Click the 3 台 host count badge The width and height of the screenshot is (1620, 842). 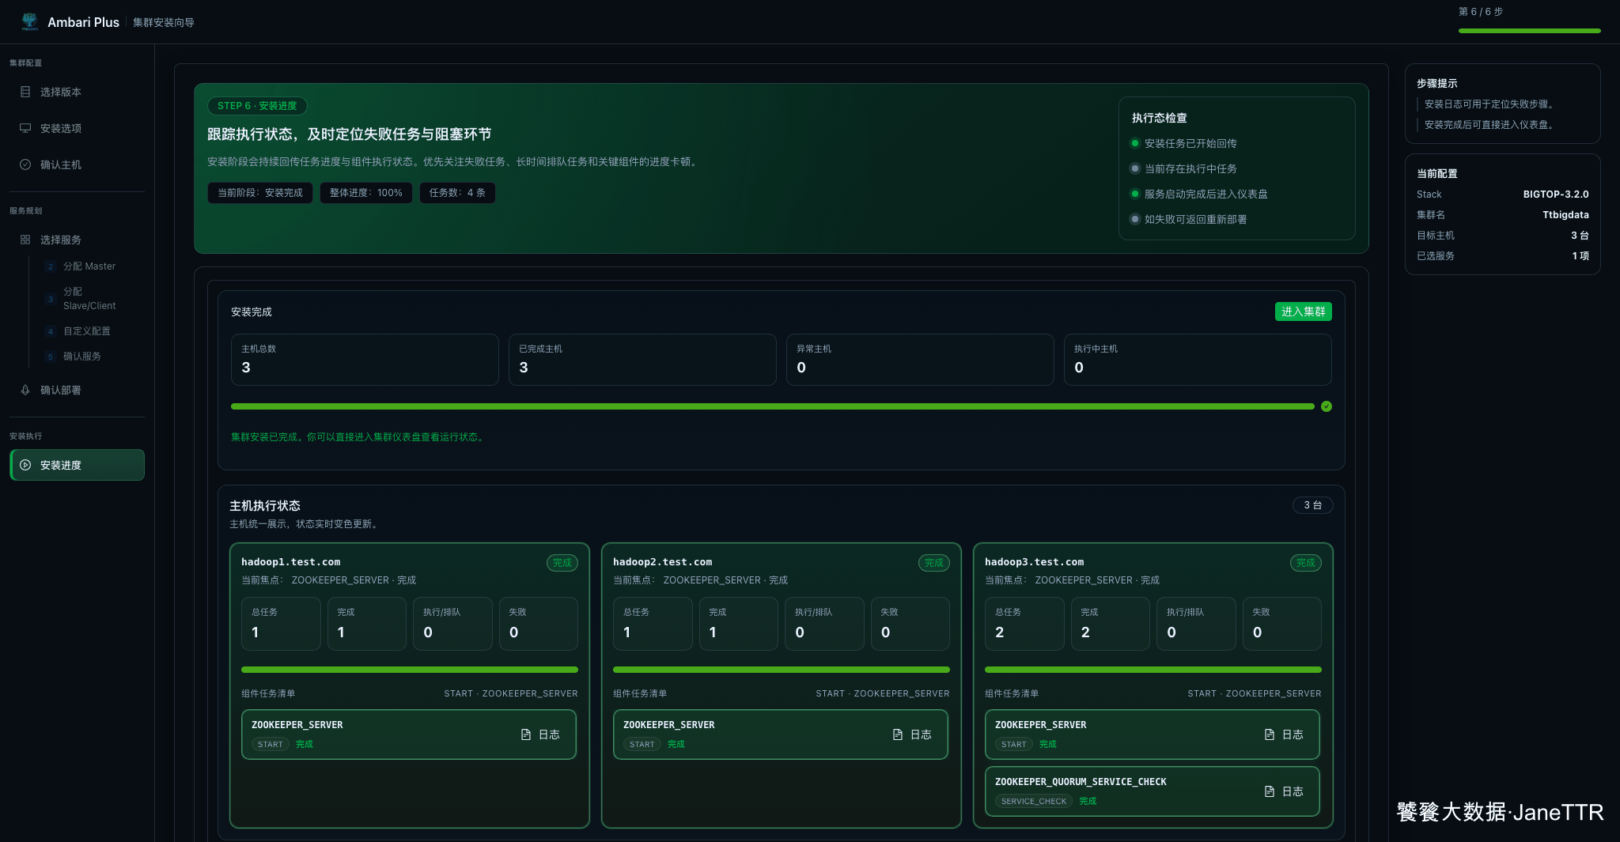(x=1313, y=505)
